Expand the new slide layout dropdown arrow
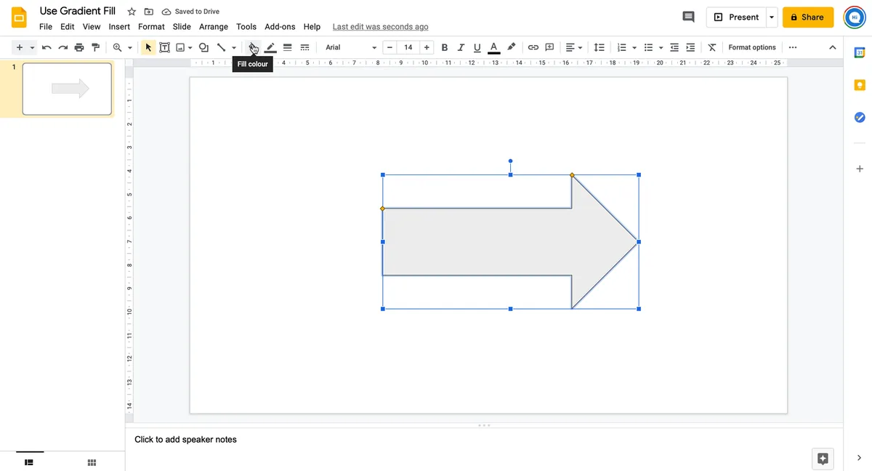 [x=32, y=47]
